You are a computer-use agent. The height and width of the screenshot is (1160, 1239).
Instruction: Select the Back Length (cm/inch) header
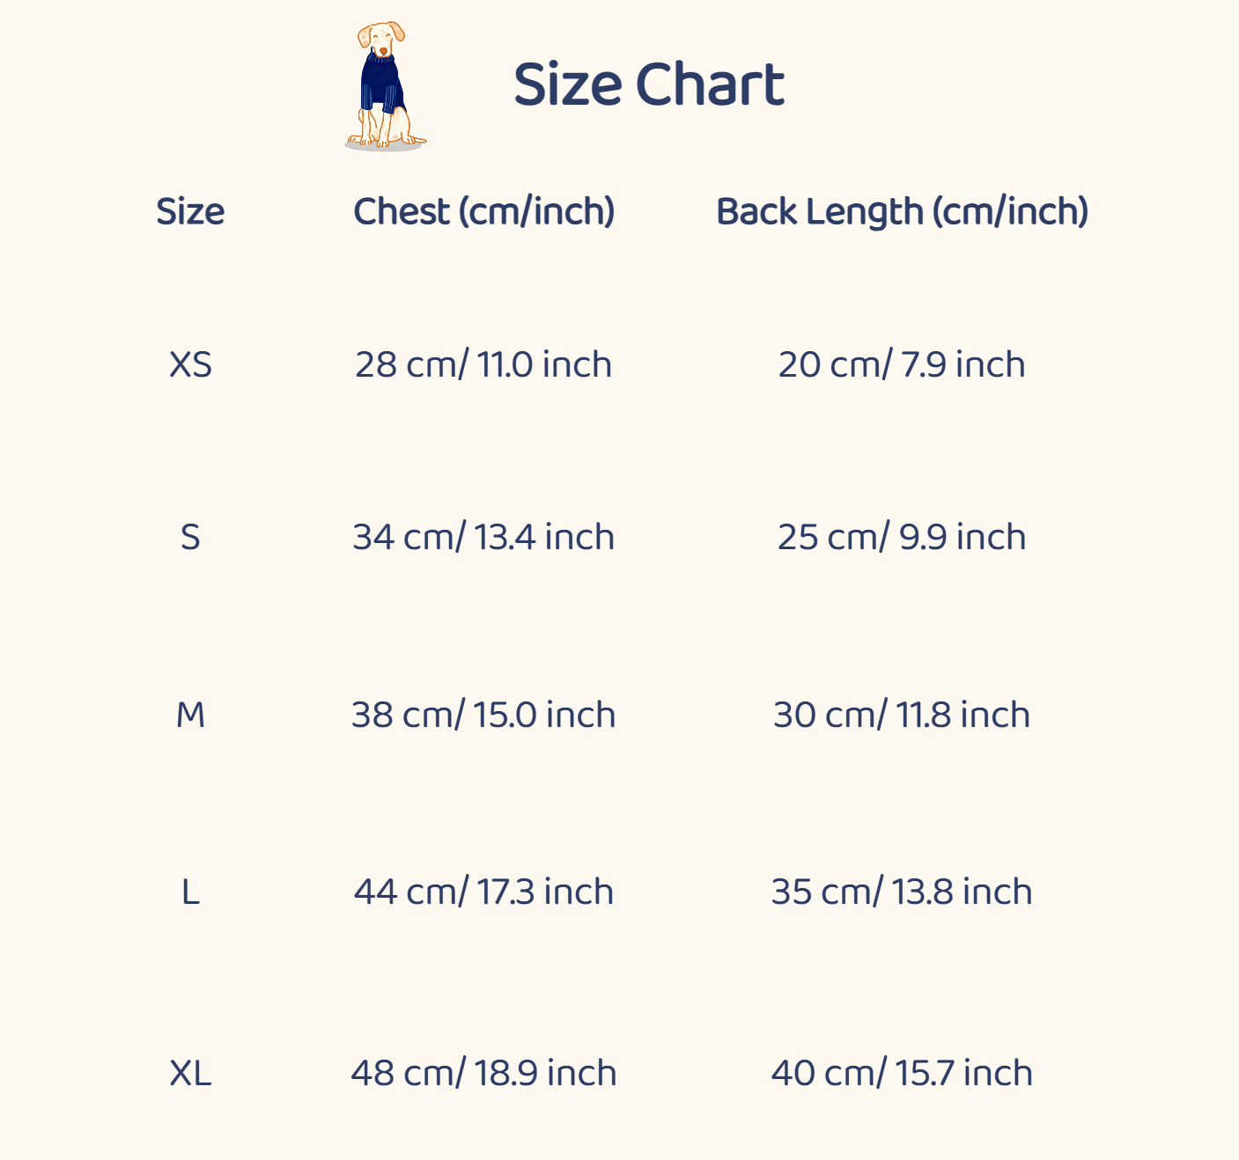click(x=902, y=212)
